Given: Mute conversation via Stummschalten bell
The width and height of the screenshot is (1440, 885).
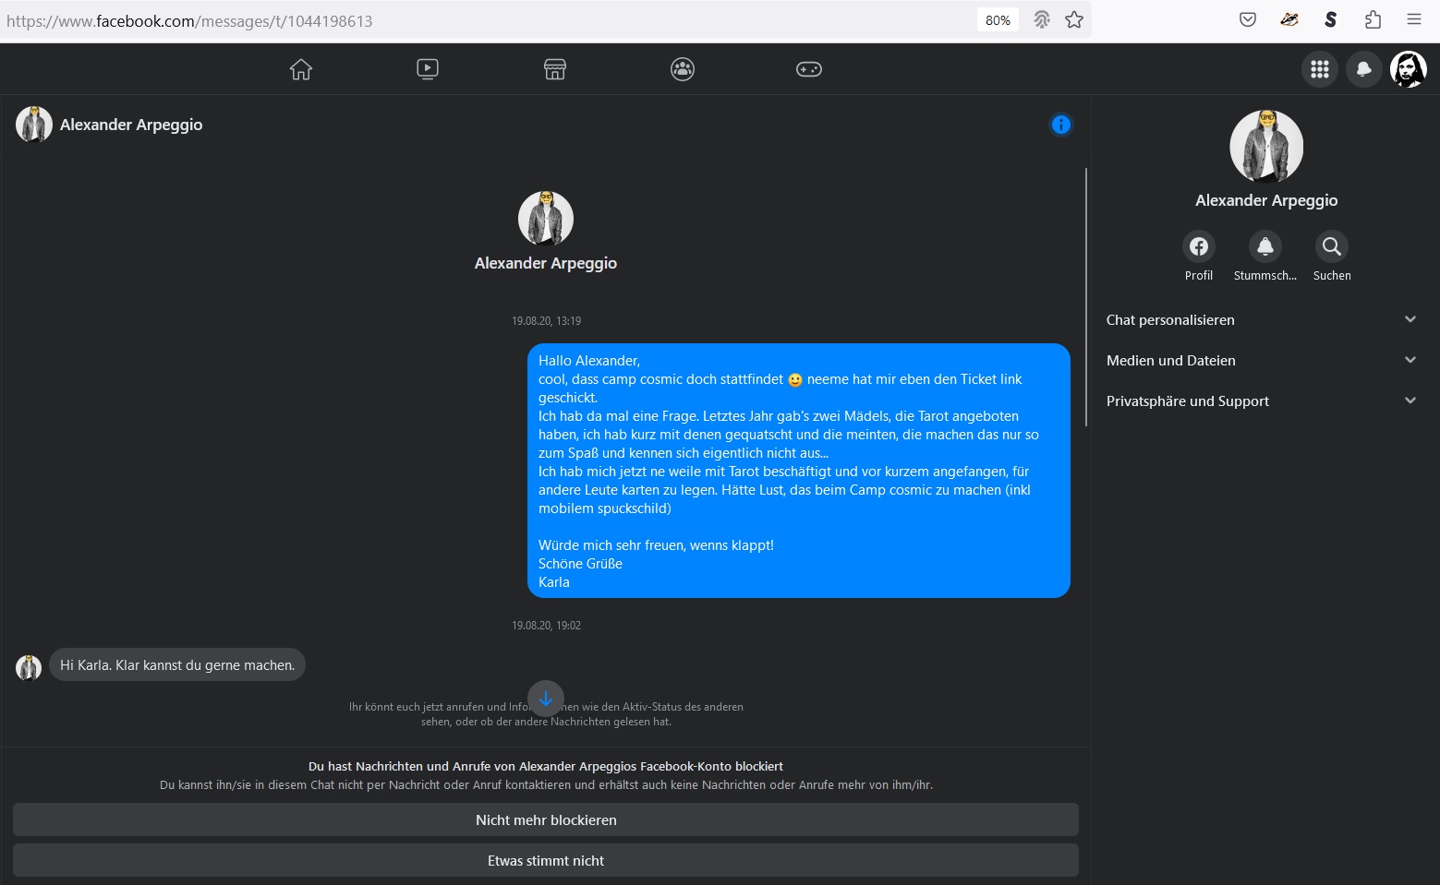Looking at the screenshot, I should pos(1265,246).
